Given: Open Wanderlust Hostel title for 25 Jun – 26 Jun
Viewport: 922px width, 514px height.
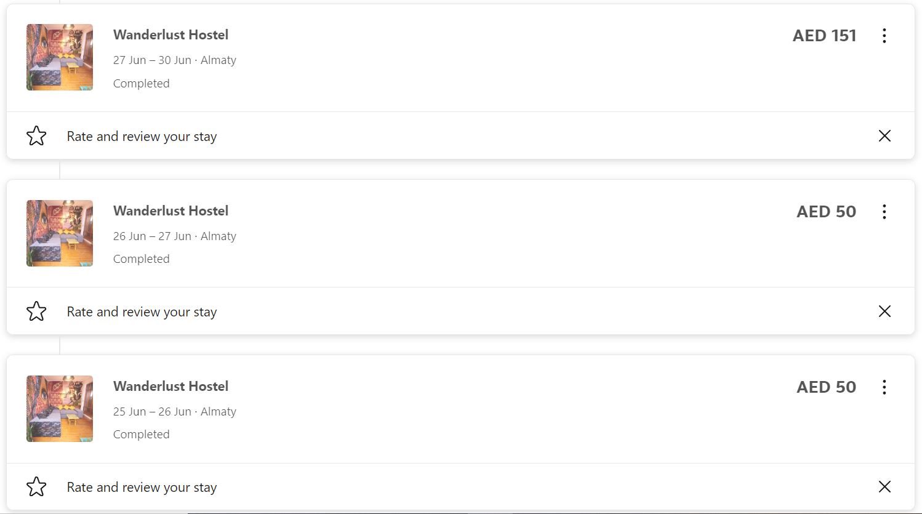Looking at the screenshot, I should click(170, 387).
